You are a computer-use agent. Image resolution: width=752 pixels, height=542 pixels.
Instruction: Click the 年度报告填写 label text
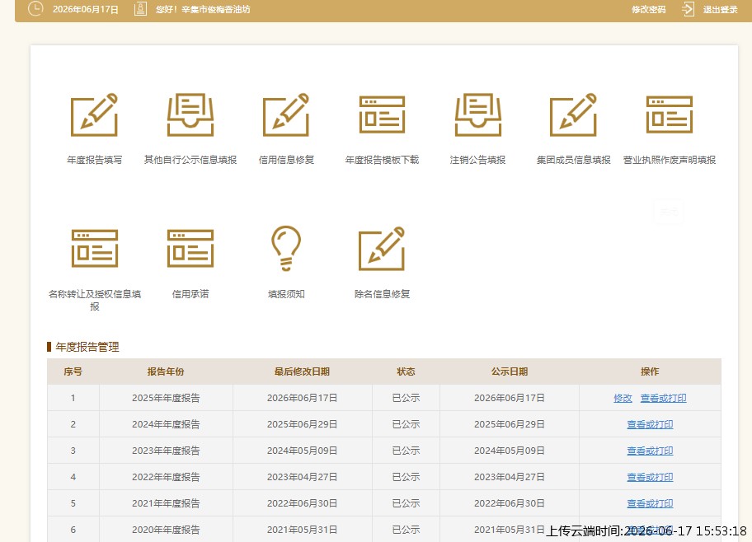(x=95, y=160)
